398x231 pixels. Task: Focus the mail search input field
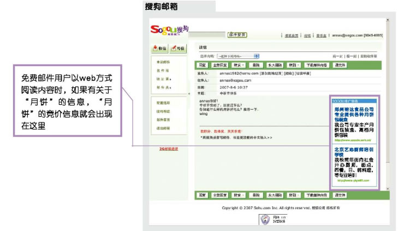click(207, 35)
